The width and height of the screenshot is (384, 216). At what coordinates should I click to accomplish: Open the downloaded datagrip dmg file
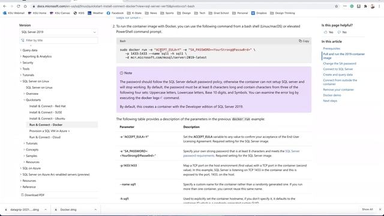tap(25, 209)
